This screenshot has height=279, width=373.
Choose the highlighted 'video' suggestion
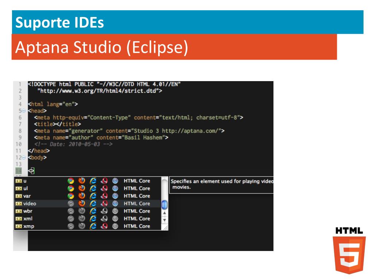[88, 204]
